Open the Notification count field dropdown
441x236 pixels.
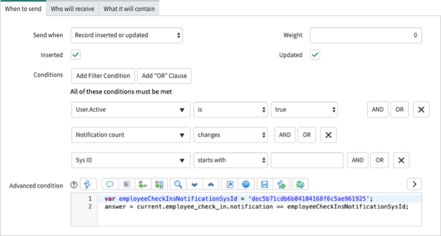(131, 135)
